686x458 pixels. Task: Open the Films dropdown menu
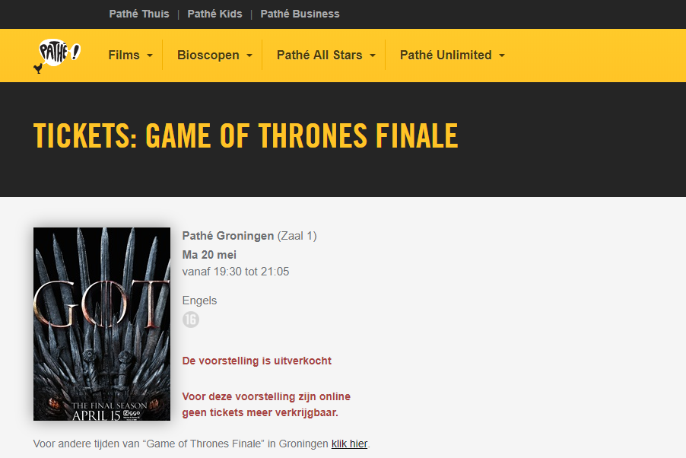click(130, 56)
